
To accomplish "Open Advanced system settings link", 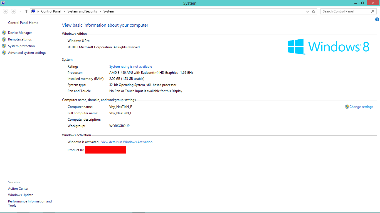I will coord(27,53).
